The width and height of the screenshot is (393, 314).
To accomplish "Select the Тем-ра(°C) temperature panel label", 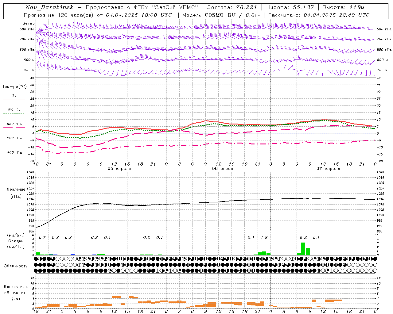I will pyautogui.click(x=14, y=87).
